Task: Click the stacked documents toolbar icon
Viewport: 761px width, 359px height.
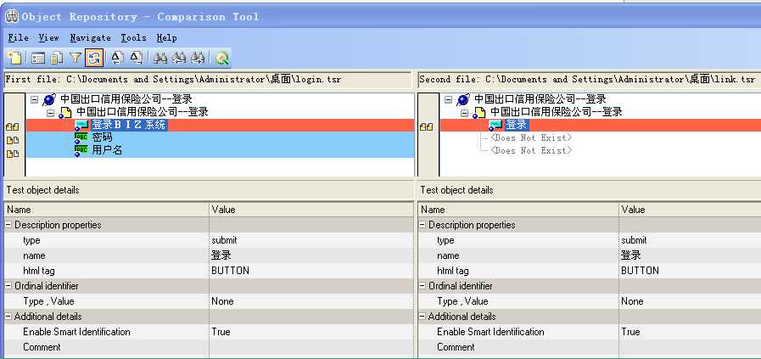Action: pyautogui.click(x=57, y=59)
